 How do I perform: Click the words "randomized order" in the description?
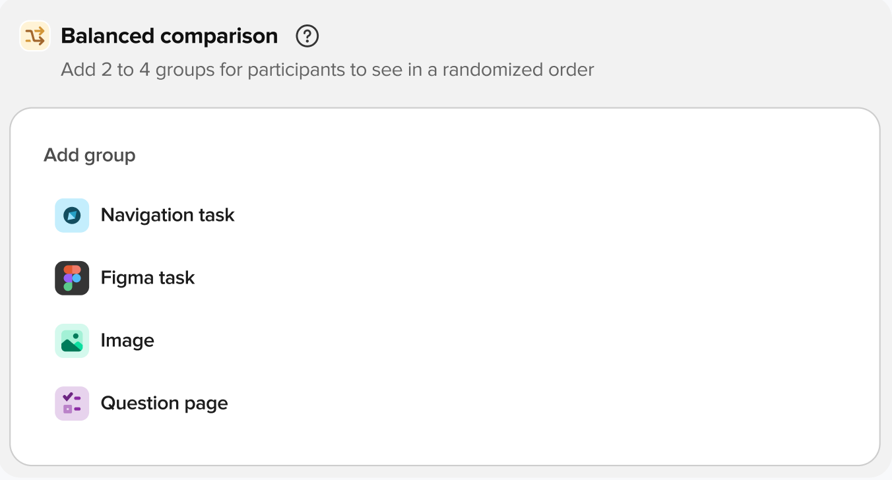[518, 69]
